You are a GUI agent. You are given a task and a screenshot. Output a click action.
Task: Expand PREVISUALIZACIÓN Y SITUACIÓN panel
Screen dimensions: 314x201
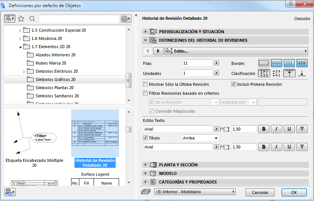pos(225,32)
